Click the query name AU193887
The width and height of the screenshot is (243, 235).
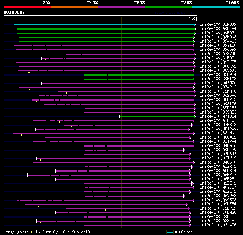tap(14, 12)
